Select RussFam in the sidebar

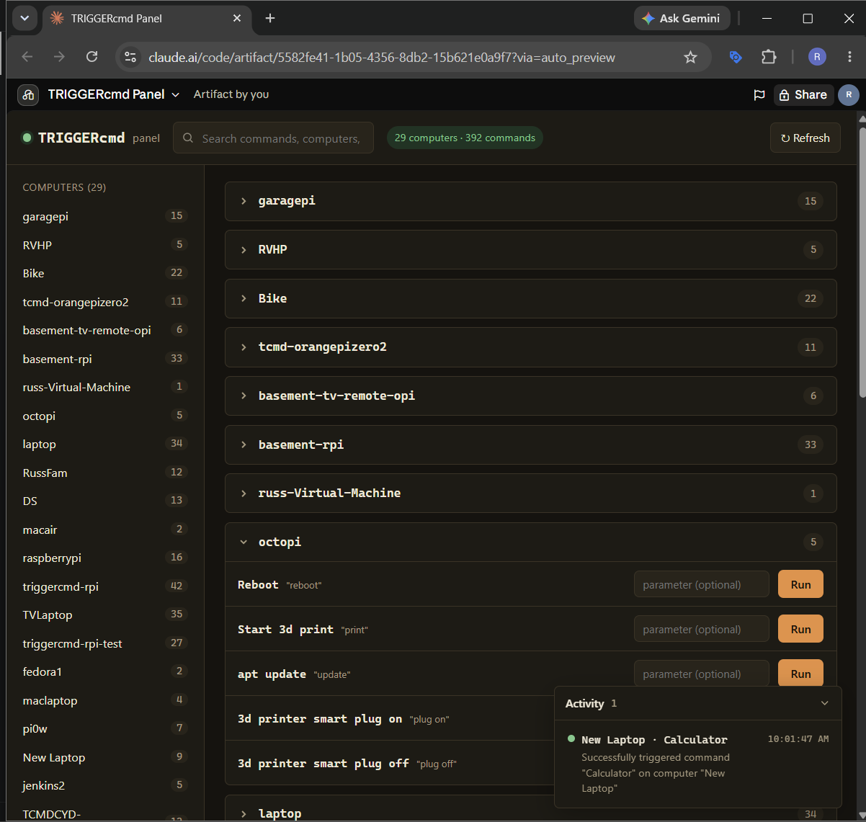pyautogui.click(x=105, y=473)
